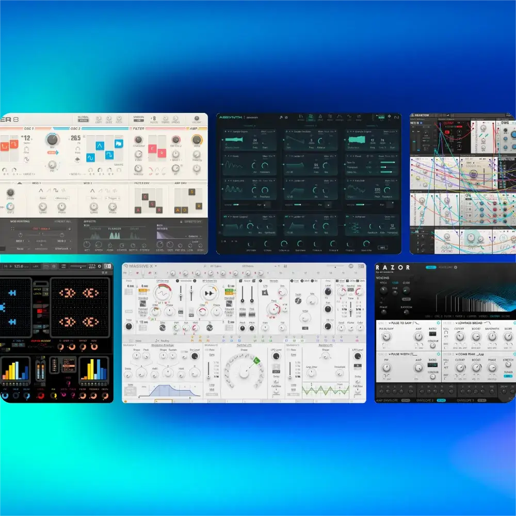Click the Massive X modulation envelope graph
Image resolution: width=516 pixels, height=516 pixels.
[170, 390]
